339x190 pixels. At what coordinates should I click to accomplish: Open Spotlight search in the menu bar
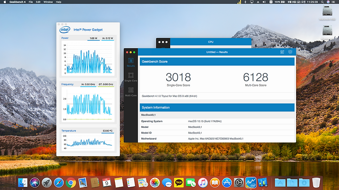(x=322, y=2)
